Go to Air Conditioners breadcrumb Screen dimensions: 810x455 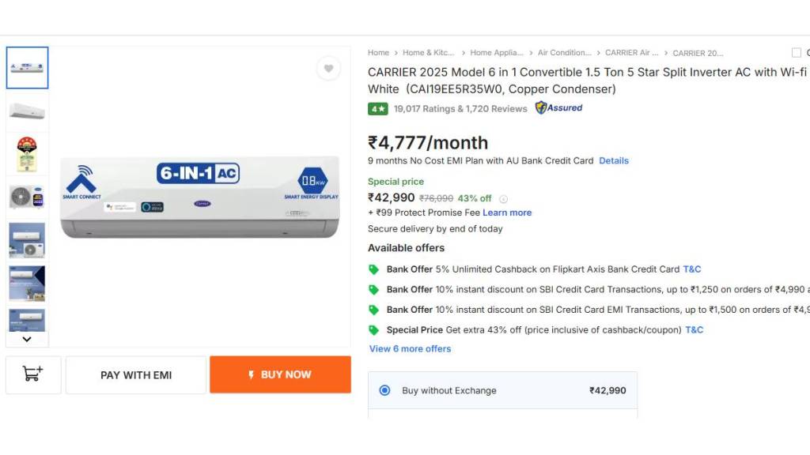pos(564,53)
